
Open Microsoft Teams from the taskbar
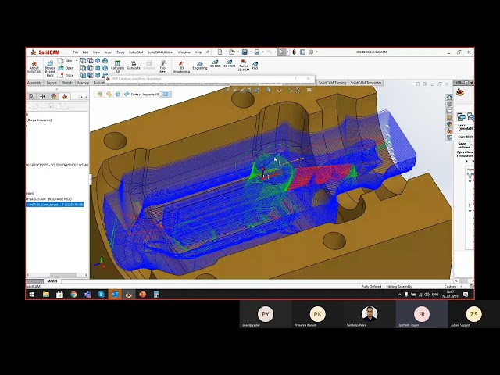(87, 295)
